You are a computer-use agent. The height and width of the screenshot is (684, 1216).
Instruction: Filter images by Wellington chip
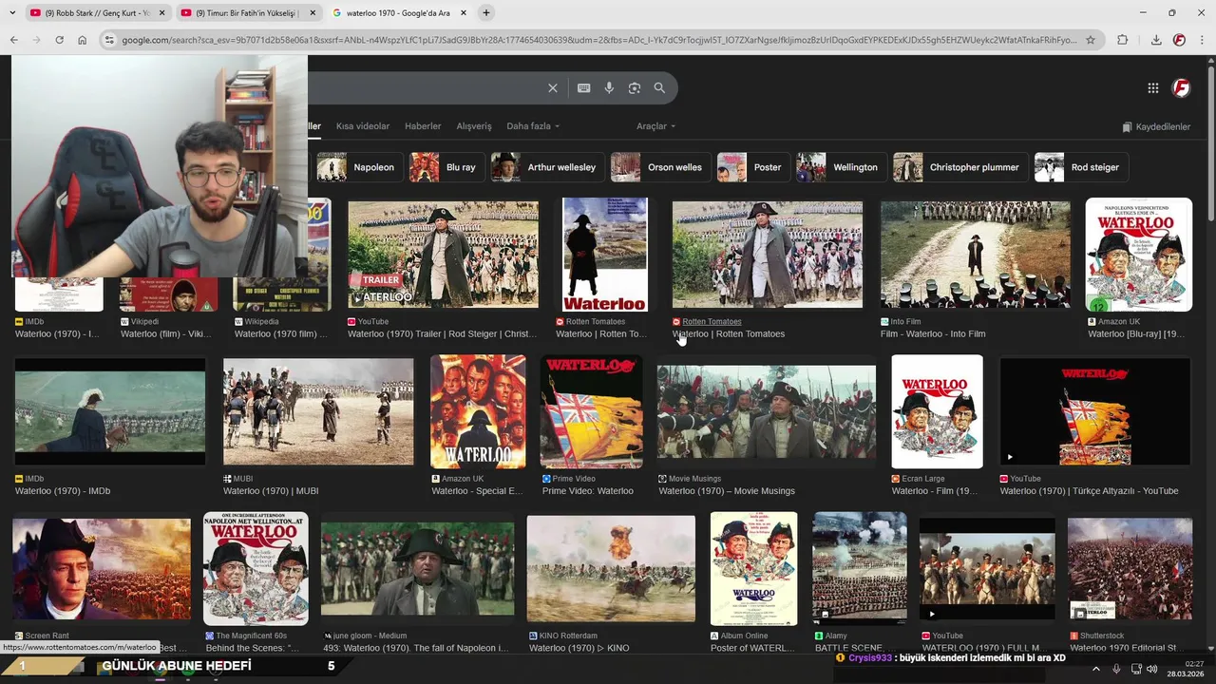click(x=841, y=167)
